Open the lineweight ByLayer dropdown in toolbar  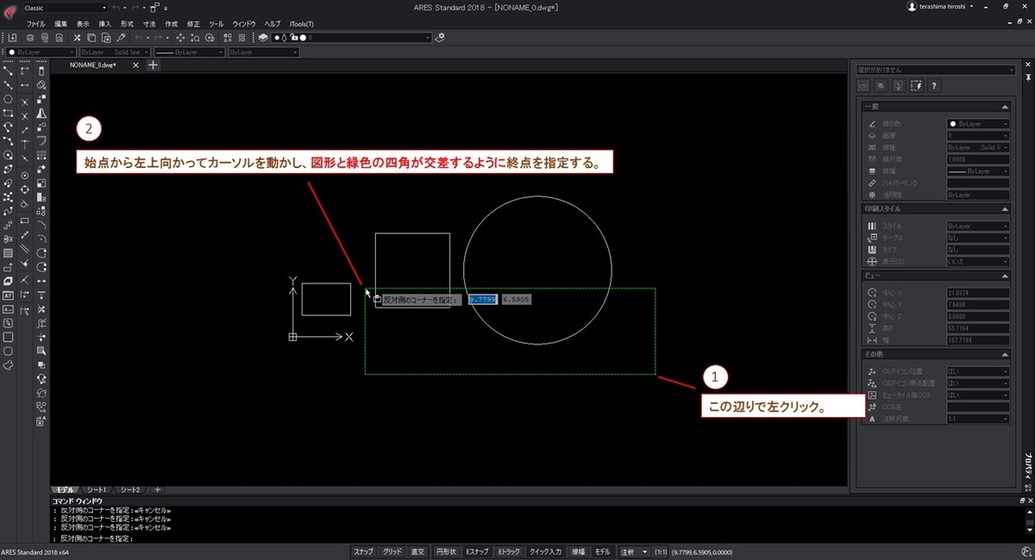[189, 53]
